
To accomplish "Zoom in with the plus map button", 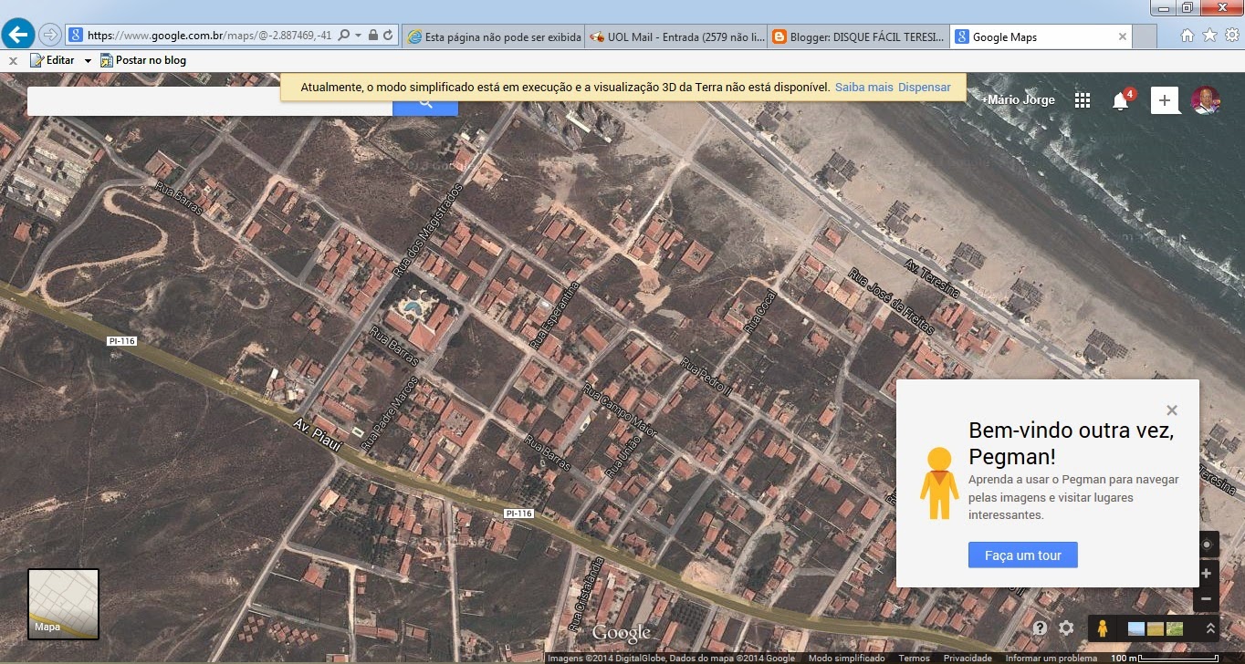I will click(x=1206, y=574).
